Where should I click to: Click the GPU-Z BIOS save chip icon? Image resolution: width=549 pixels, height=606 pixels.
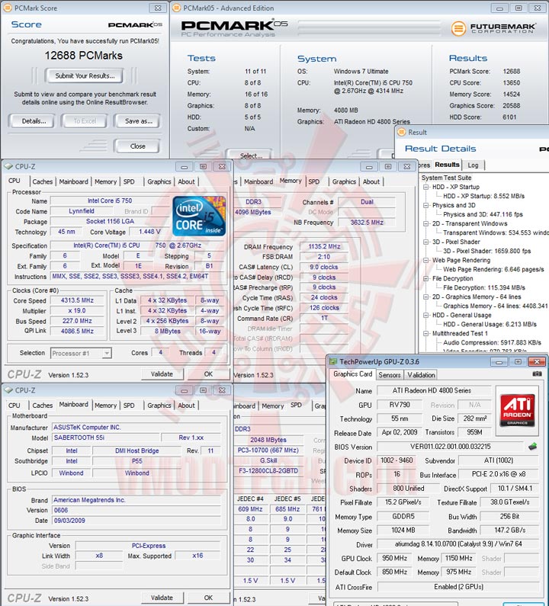point(533,447)
